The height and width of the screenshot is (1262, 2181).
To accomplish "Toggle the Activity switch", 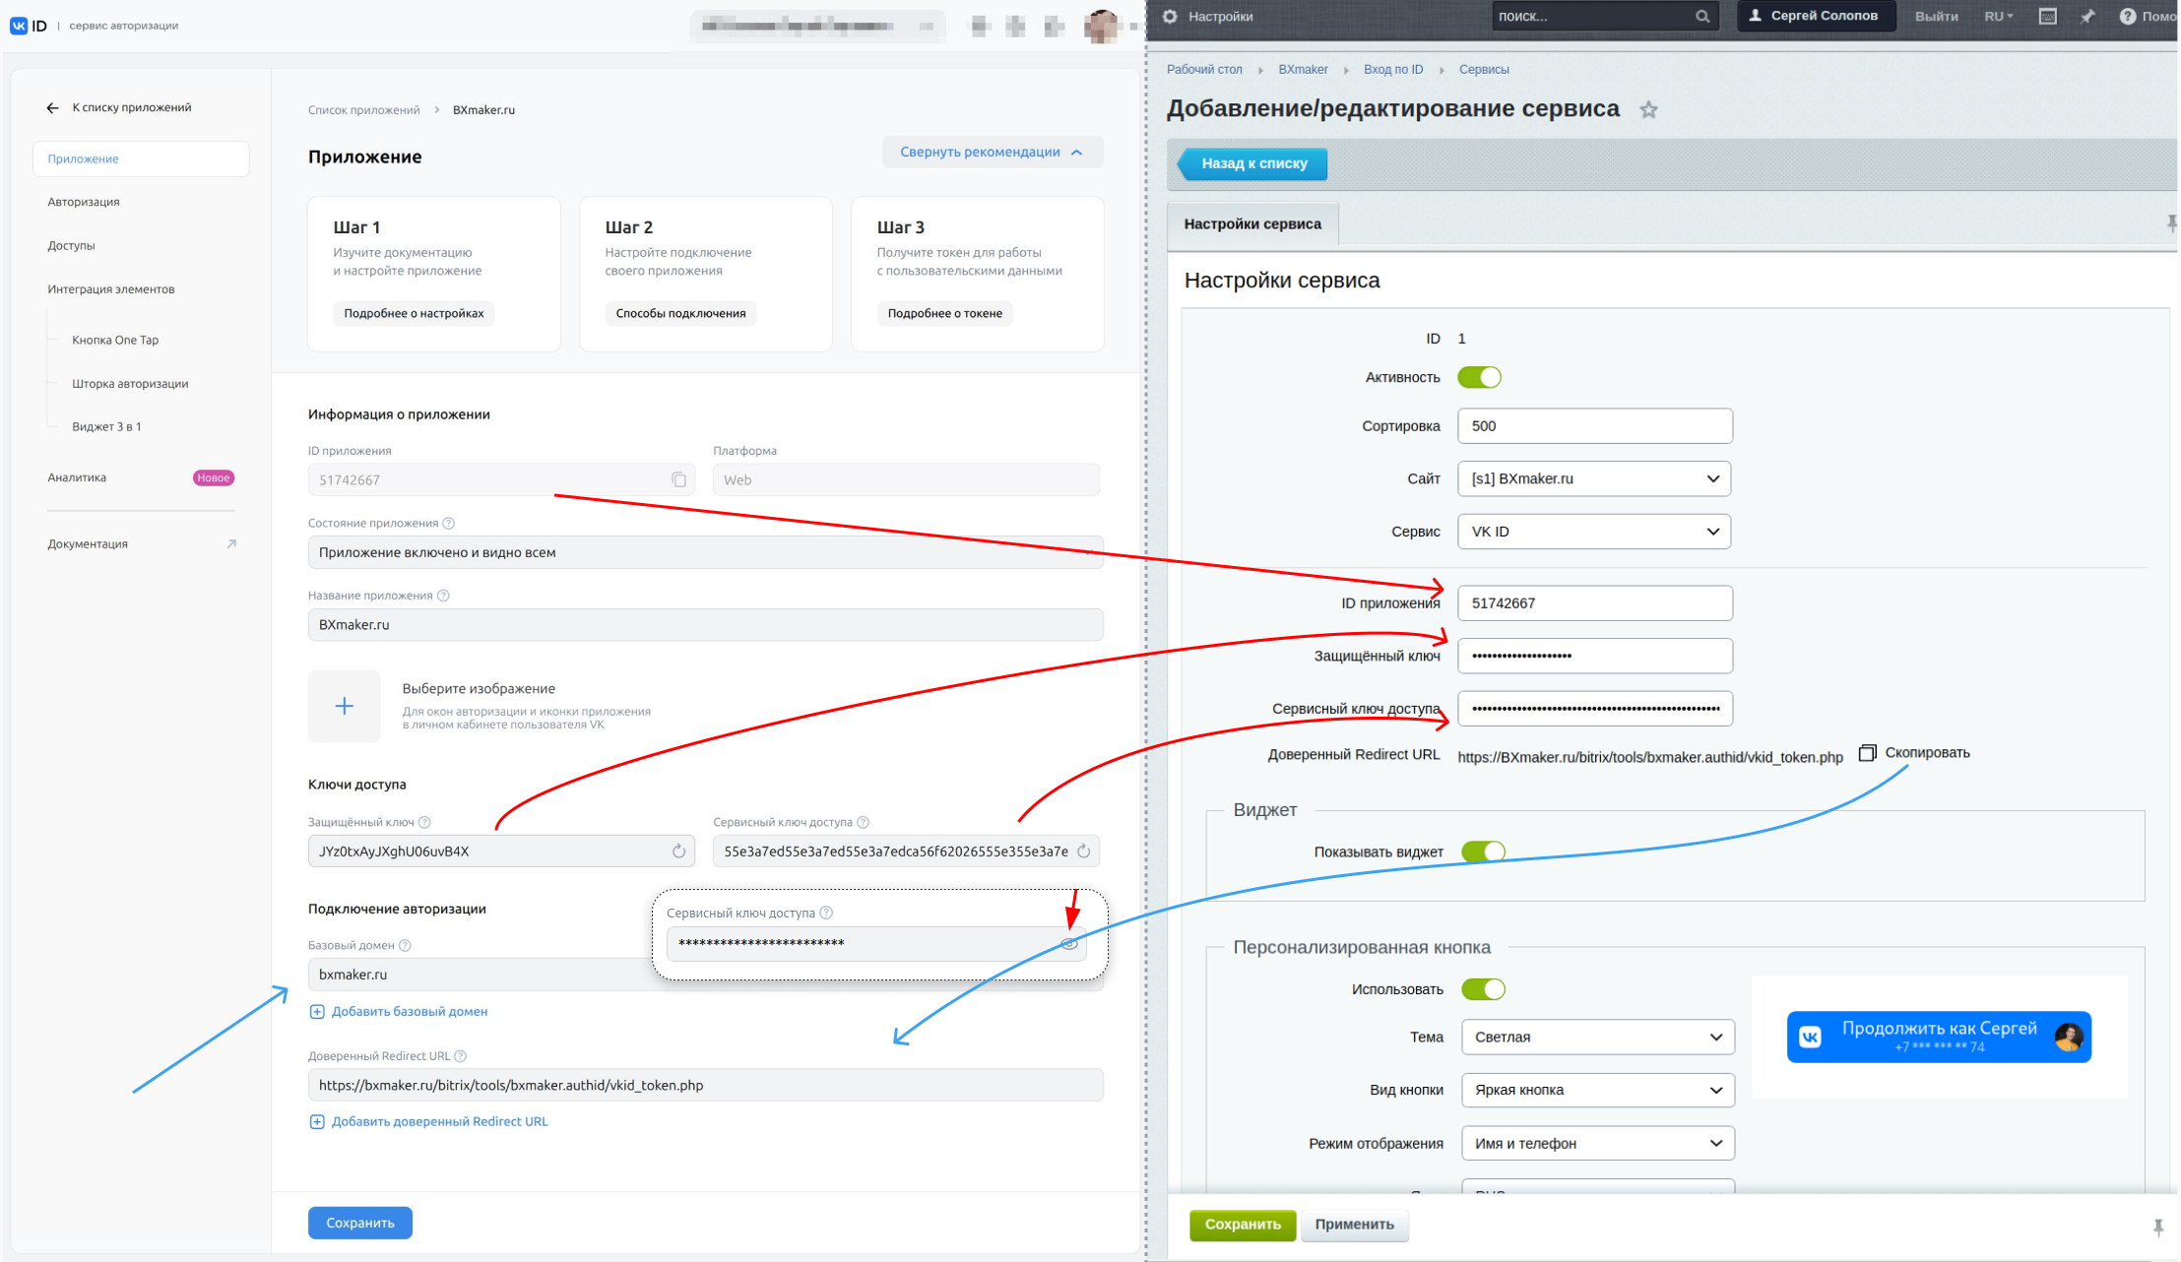I will [x=1479, y=377].
